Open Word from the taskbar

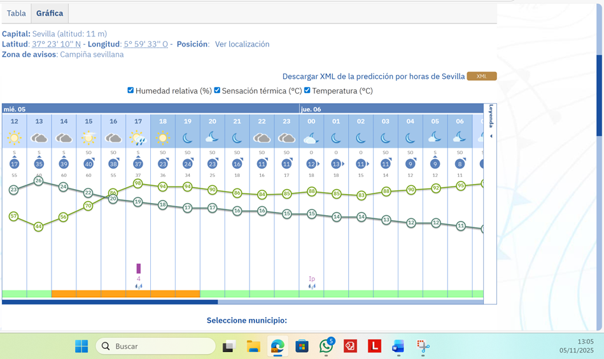point(398,346)
